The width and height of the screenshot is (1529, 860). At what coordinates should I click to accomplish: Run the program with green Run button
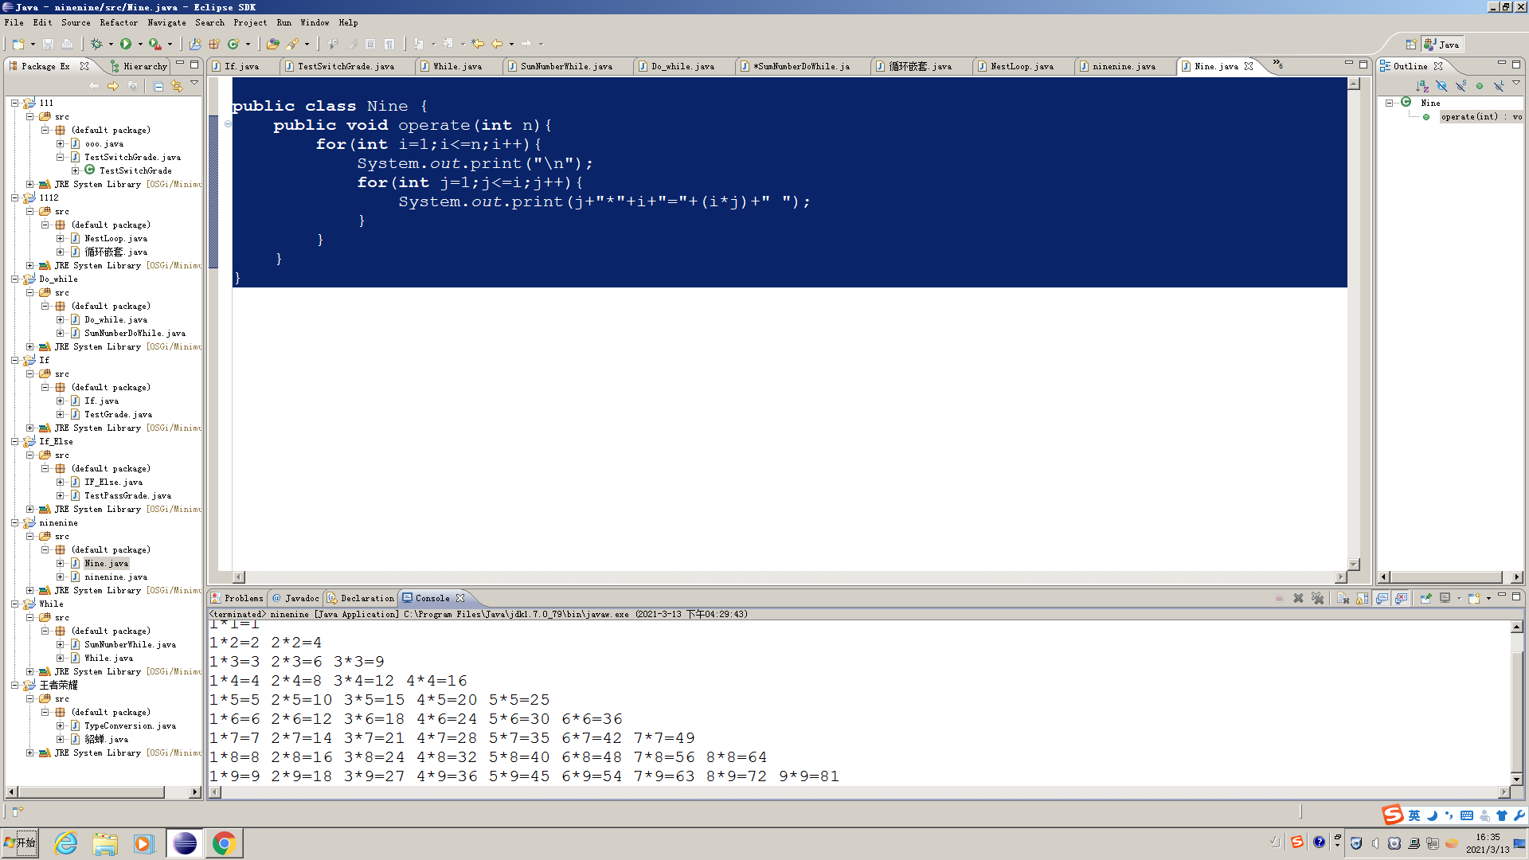click(126, 44)
